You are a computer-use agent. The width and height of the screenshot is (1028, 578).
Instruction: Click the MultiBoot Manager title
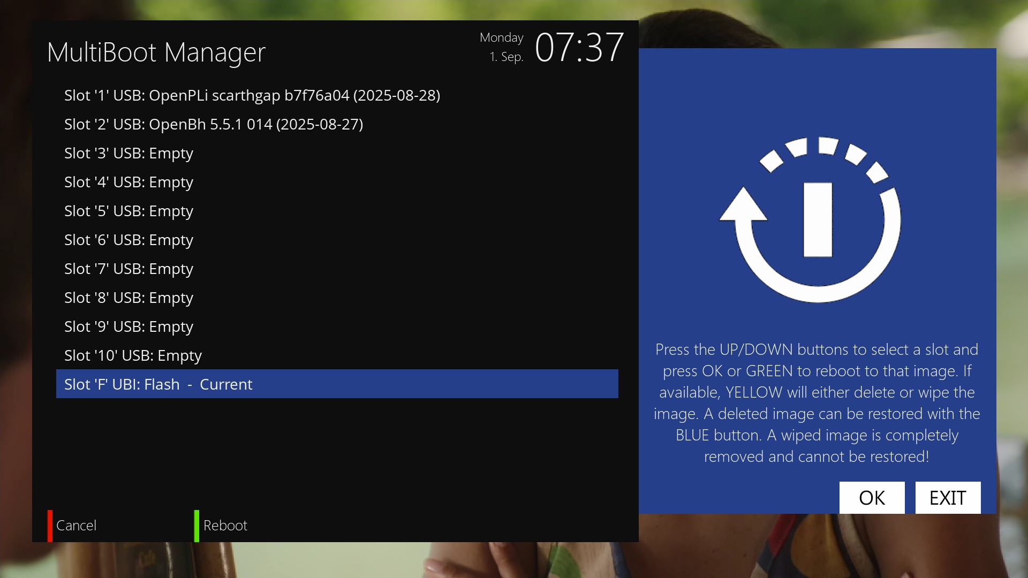coord(156,52)
